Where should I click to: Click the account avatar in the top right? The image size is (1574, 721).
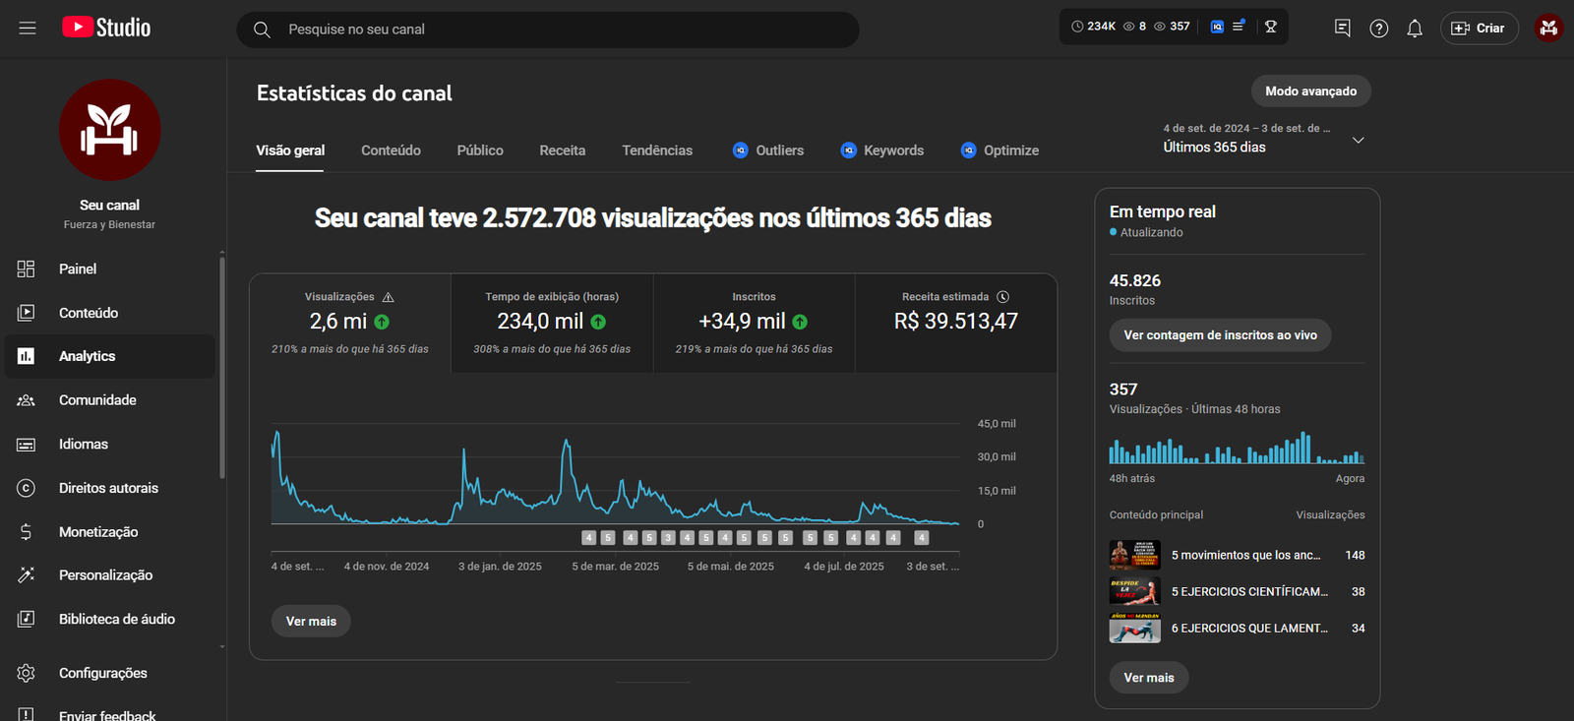click(x=1548, y=29)
